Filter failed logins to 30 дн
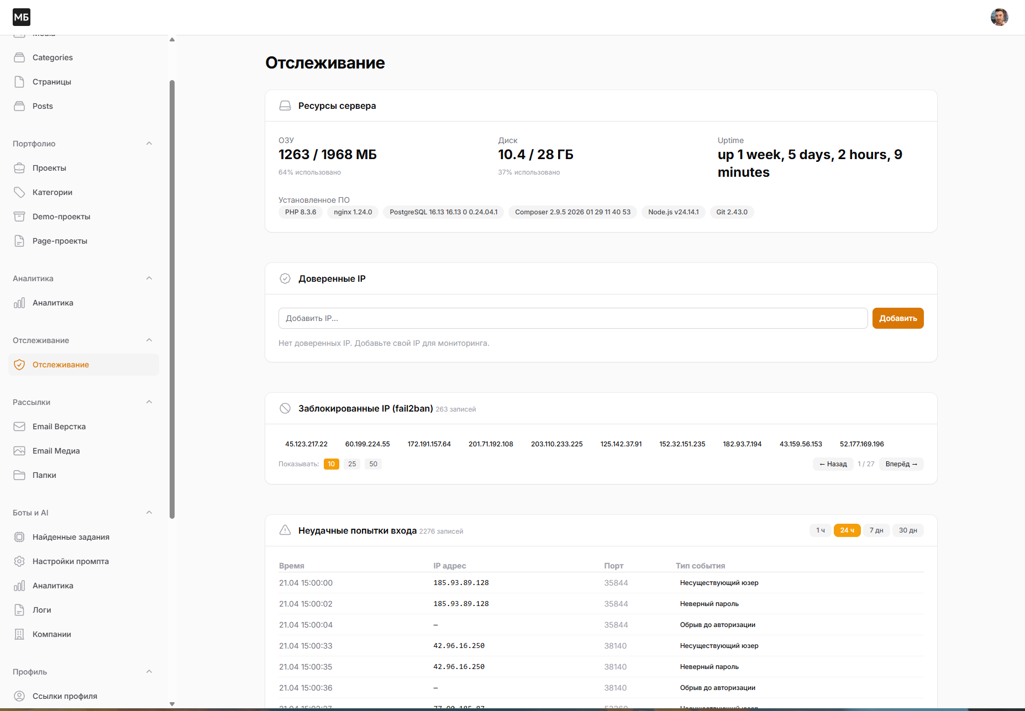 click(x=908, y=530)
